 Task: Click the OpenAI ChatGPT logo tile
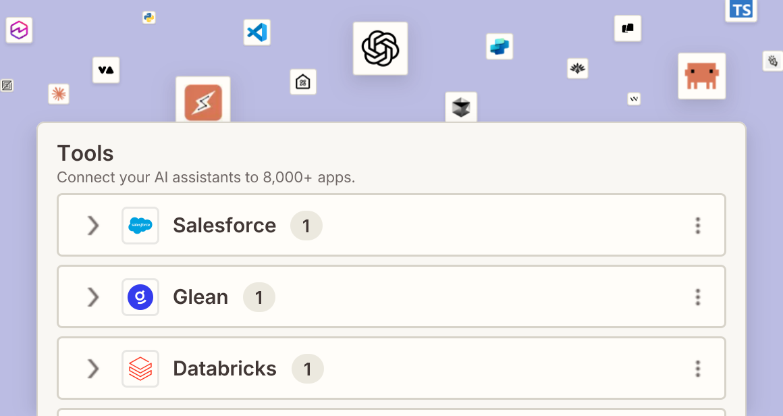[x=381, y=49]
